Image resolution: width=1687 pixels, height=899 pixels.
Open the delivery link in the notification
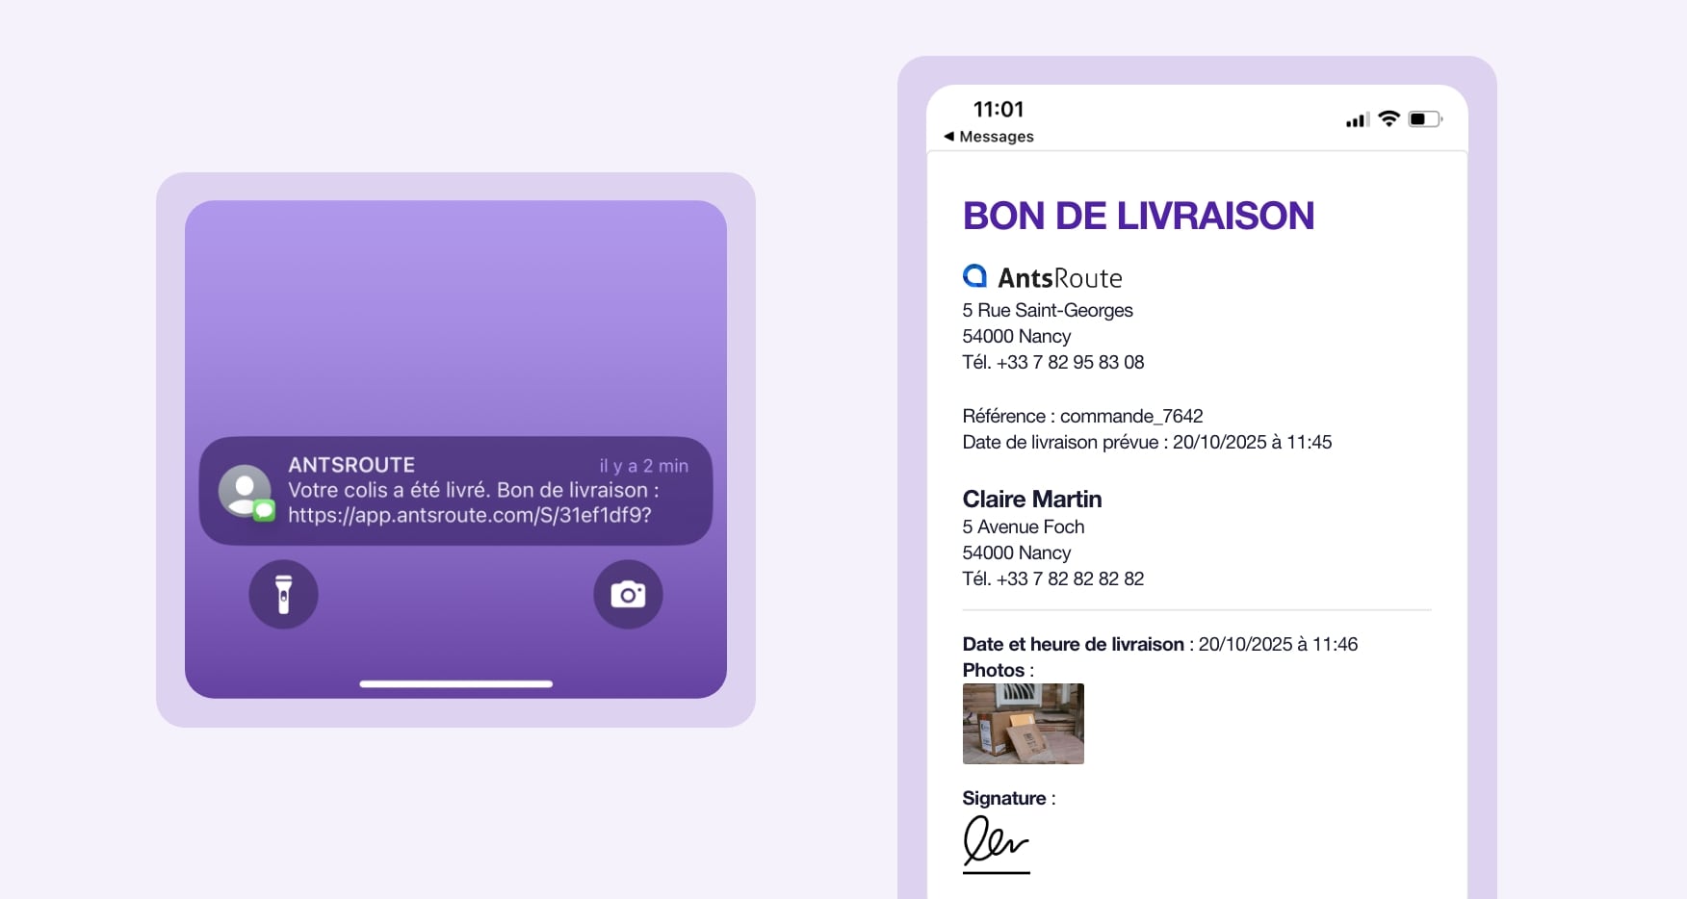pyautogui.click(x=469, y=516)
